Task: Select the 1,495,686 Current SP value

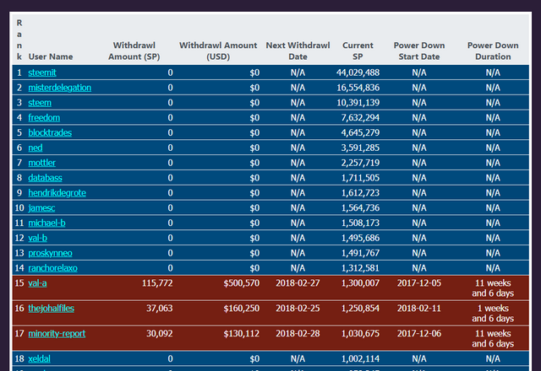Action: point(361,238)
